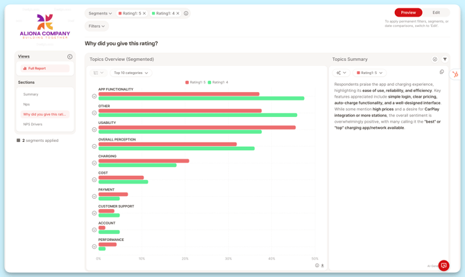Download the Topics Overview chart
The width and height of the screenshot is (465, 277).
click(x=323, y=266)
